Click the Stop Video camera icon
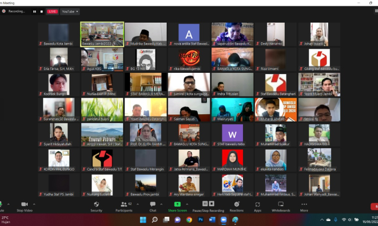Screen dimensions: 378x226 [x=24, y=204]
